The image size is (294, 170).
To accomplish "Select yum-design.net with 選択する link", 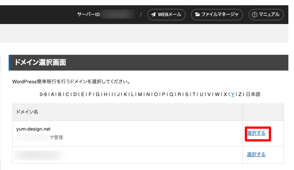I will point(256,133).
